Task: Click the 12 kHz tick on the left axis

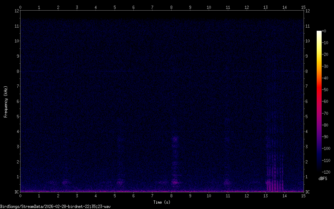Action: coord(16,11)
